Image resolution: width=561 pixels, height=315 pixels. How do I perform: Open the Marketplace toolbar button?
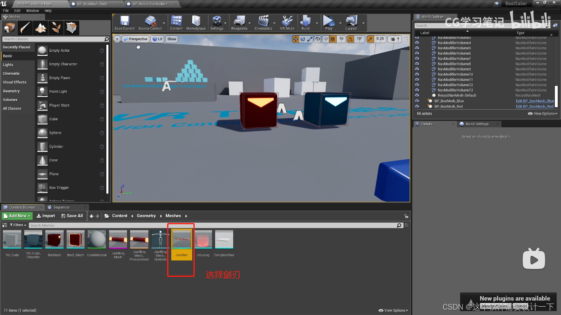coord(196,23)
